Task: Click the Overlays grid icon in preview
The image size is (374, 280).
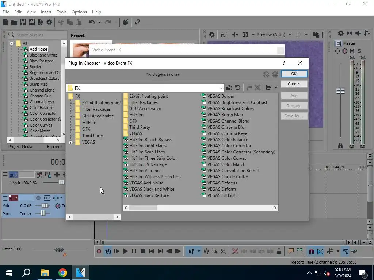Action: 298,35
